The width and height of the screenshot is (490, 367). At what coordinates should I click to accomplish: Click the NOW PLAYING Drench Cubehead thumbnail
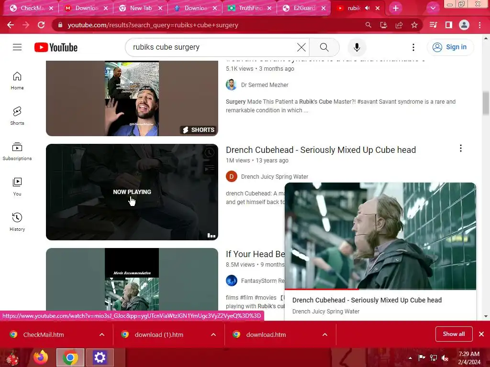pyautogui.click(x=132, y=192)
